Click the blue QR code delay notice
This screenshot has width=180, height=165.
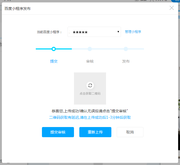(90, 117)
